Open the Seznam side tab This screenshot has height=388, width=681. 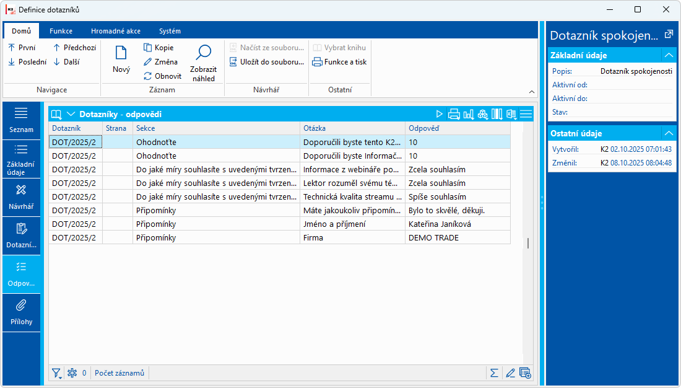(21, 120)
